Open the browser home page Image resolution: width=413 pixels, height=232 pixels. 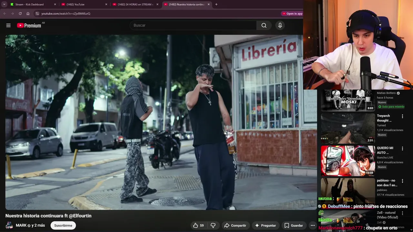(28, 14)
